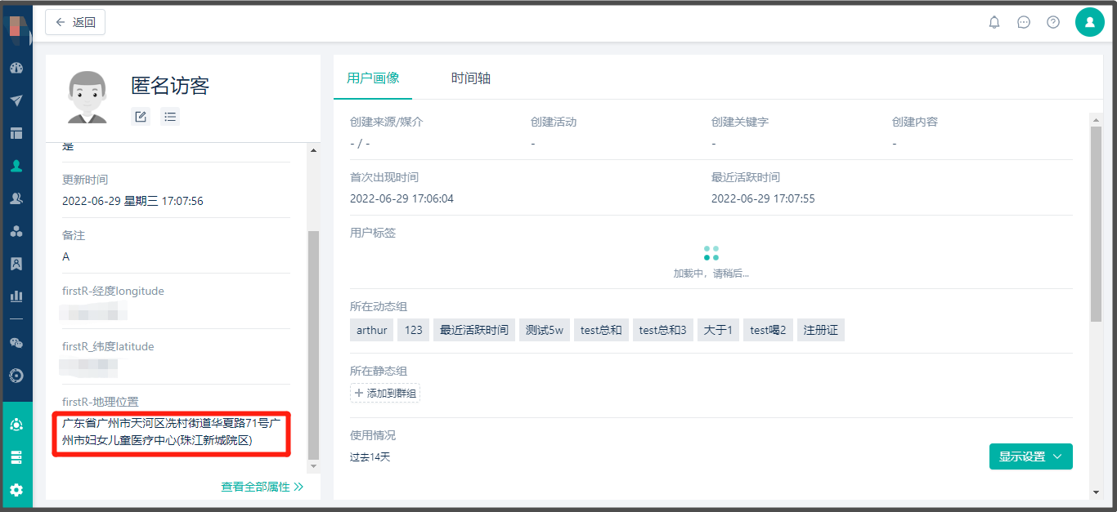The image size is (1117, 512).
Task: Click the 过去14天 usage label
Action: coord(370,456)
